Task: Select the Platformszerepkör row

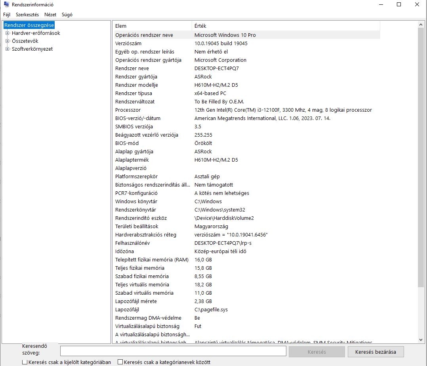Action: coord(246,177)
